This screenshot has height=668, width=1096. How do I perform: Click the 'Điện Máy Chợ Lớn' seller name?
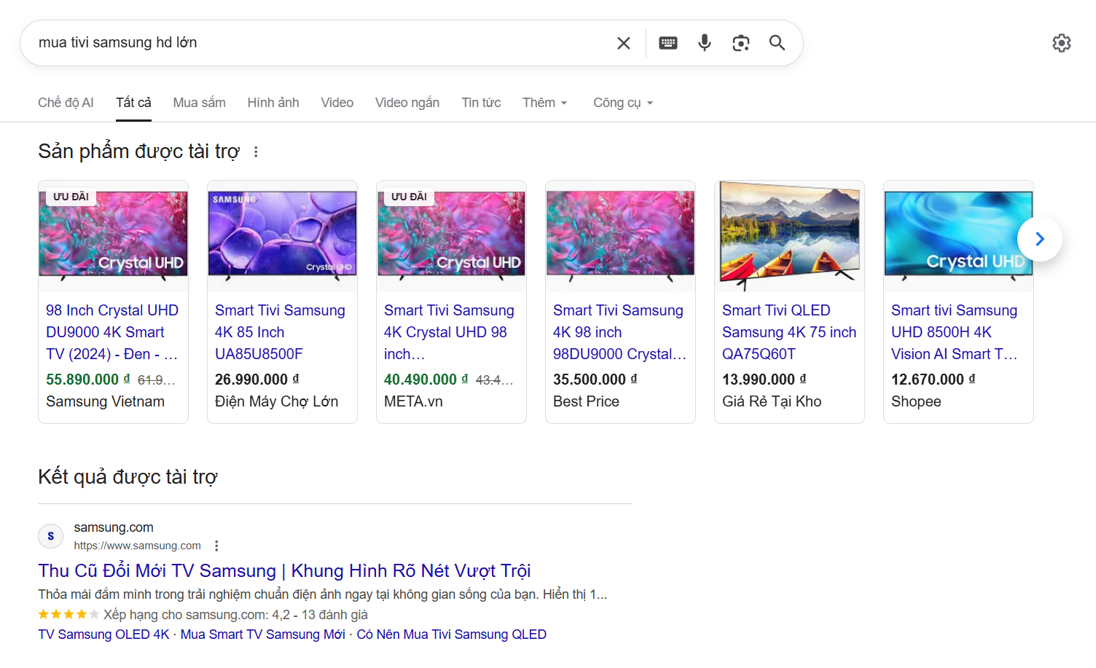[x=277, y=401]
